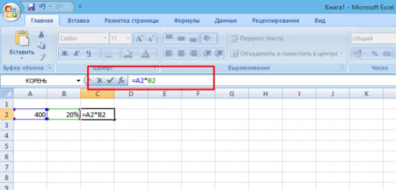Open Выравнивание dialog launcher
396x190 pixels.
click(342, 67)
